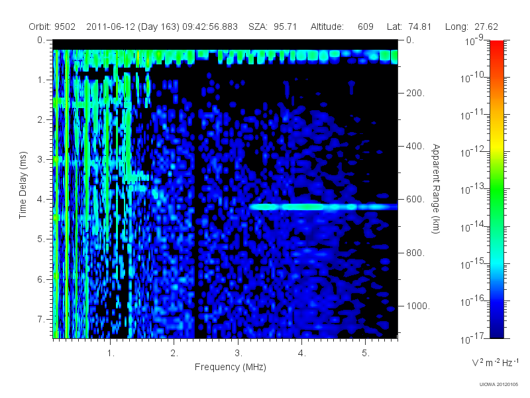
Task: Click the red top of the color scale bar
Action: tap(496, 47)
